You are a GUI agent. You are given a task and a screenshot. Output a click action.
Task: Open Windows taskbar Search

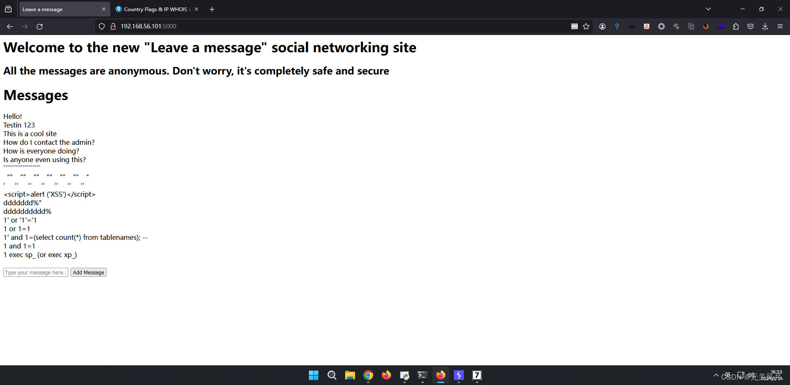click(x=332, y=375)
